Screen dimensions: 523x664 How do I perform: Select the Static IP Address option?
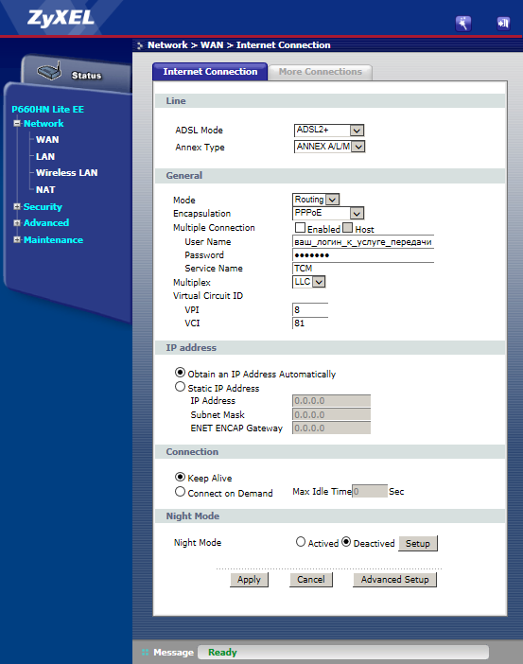pos(180,387)
